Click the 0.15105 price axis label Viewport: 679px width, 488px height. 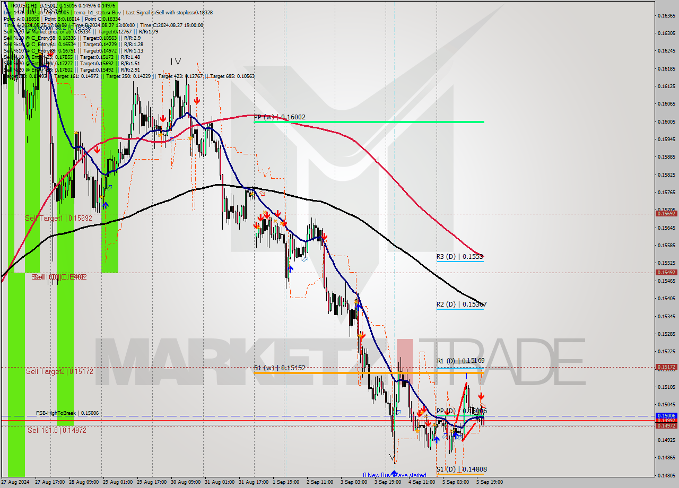pyautogui.click(x=666, y=387)
